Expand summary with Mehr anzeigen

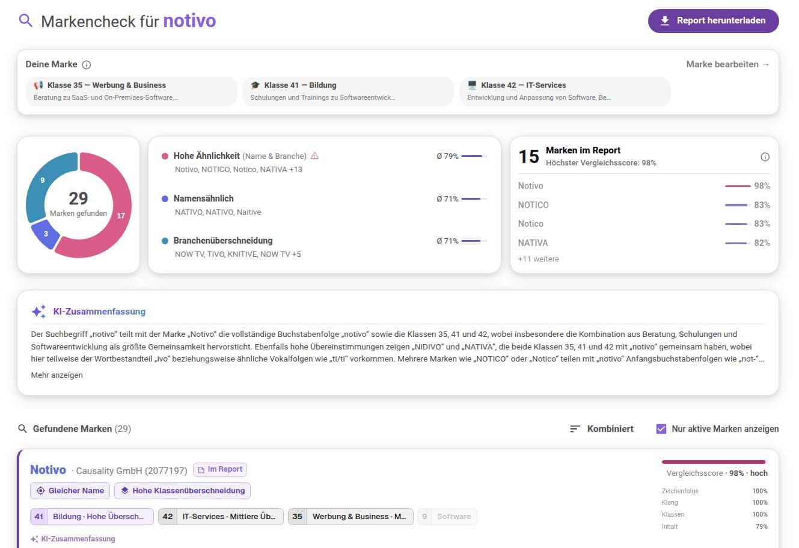(57, 375)
